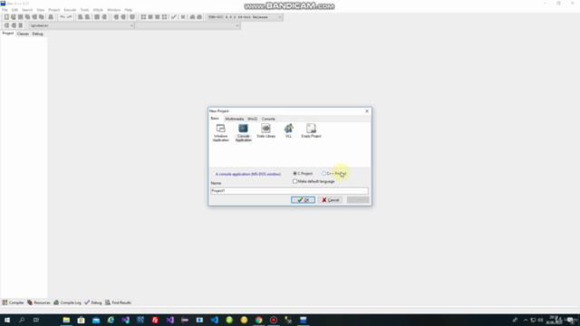Screen dimensions: 580x326
Task: Switch to the Basic tab in New Project
Action: 215,119
